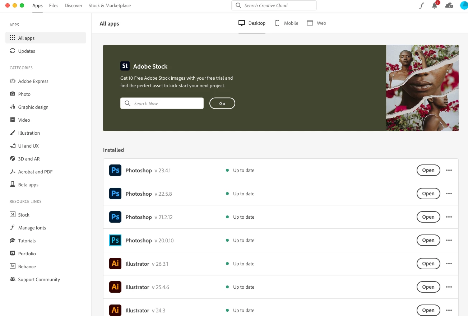The image size is (468, 316).
Task: Open Illustrator v 24.3
Action: coord(428,310)
